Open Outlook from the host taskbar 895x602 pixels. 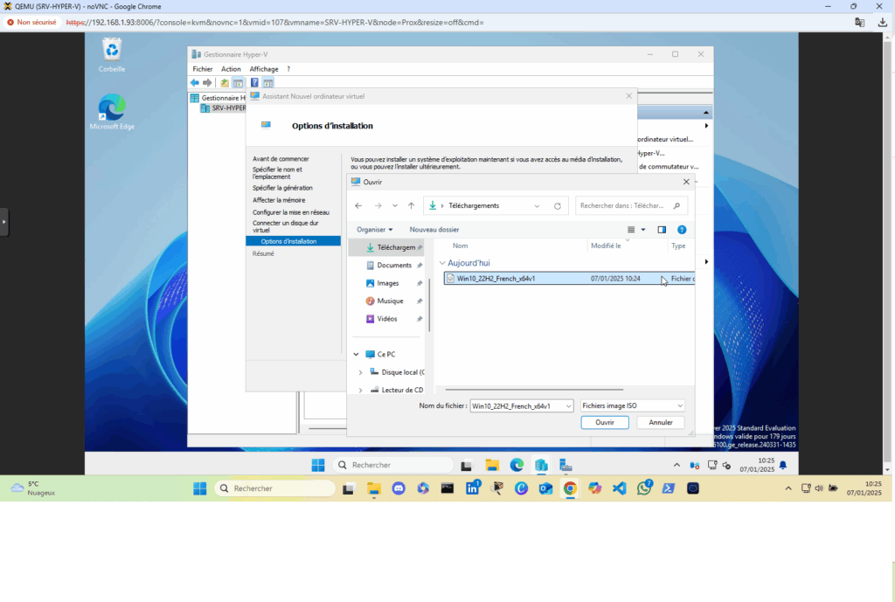pyautogui.click(x=545, y=488)
